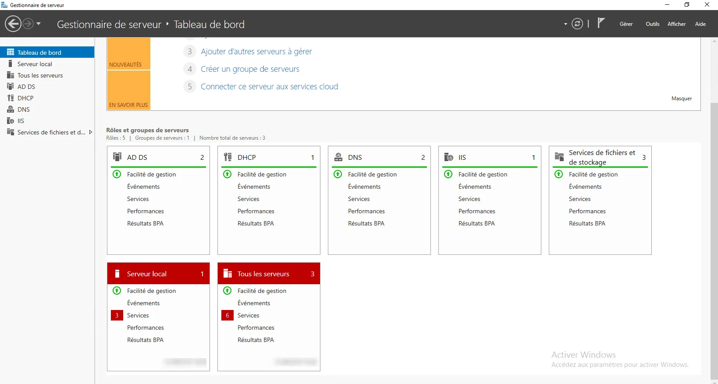The width and height of the screenshot is (718, 384).
Task: Click the DNS role tile icon
Action: (x=338, y=157)
